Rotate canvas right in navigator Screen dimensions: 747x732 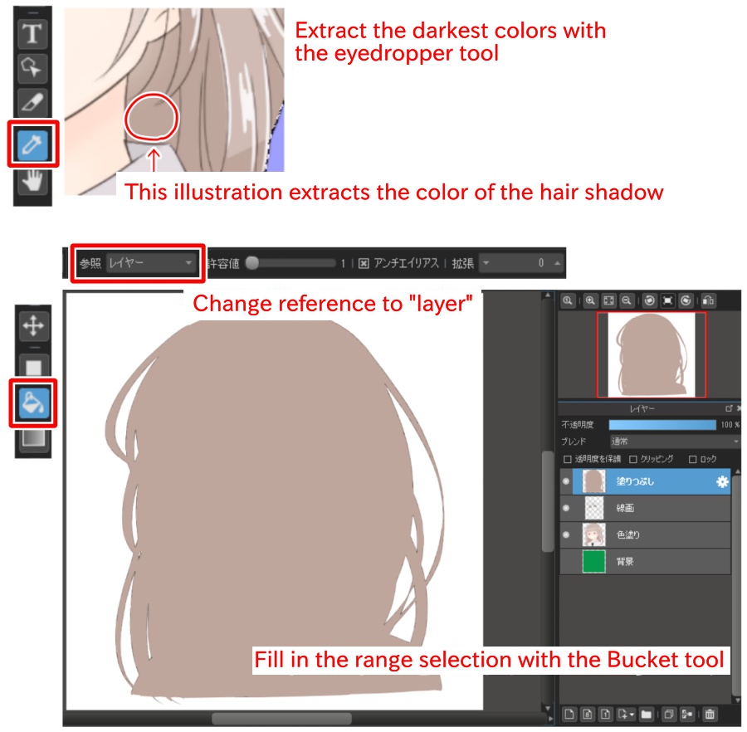tap(686, 300)
